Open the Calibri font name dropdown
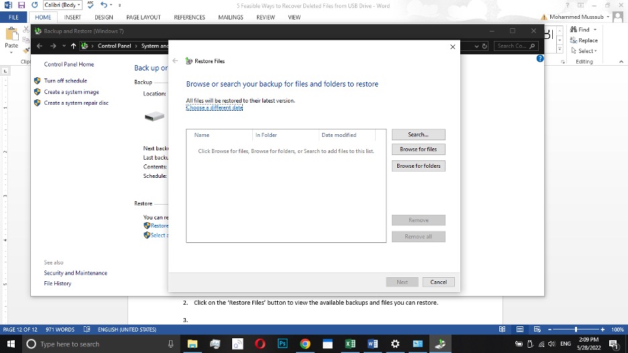628x353 pixels. point(79,5)
